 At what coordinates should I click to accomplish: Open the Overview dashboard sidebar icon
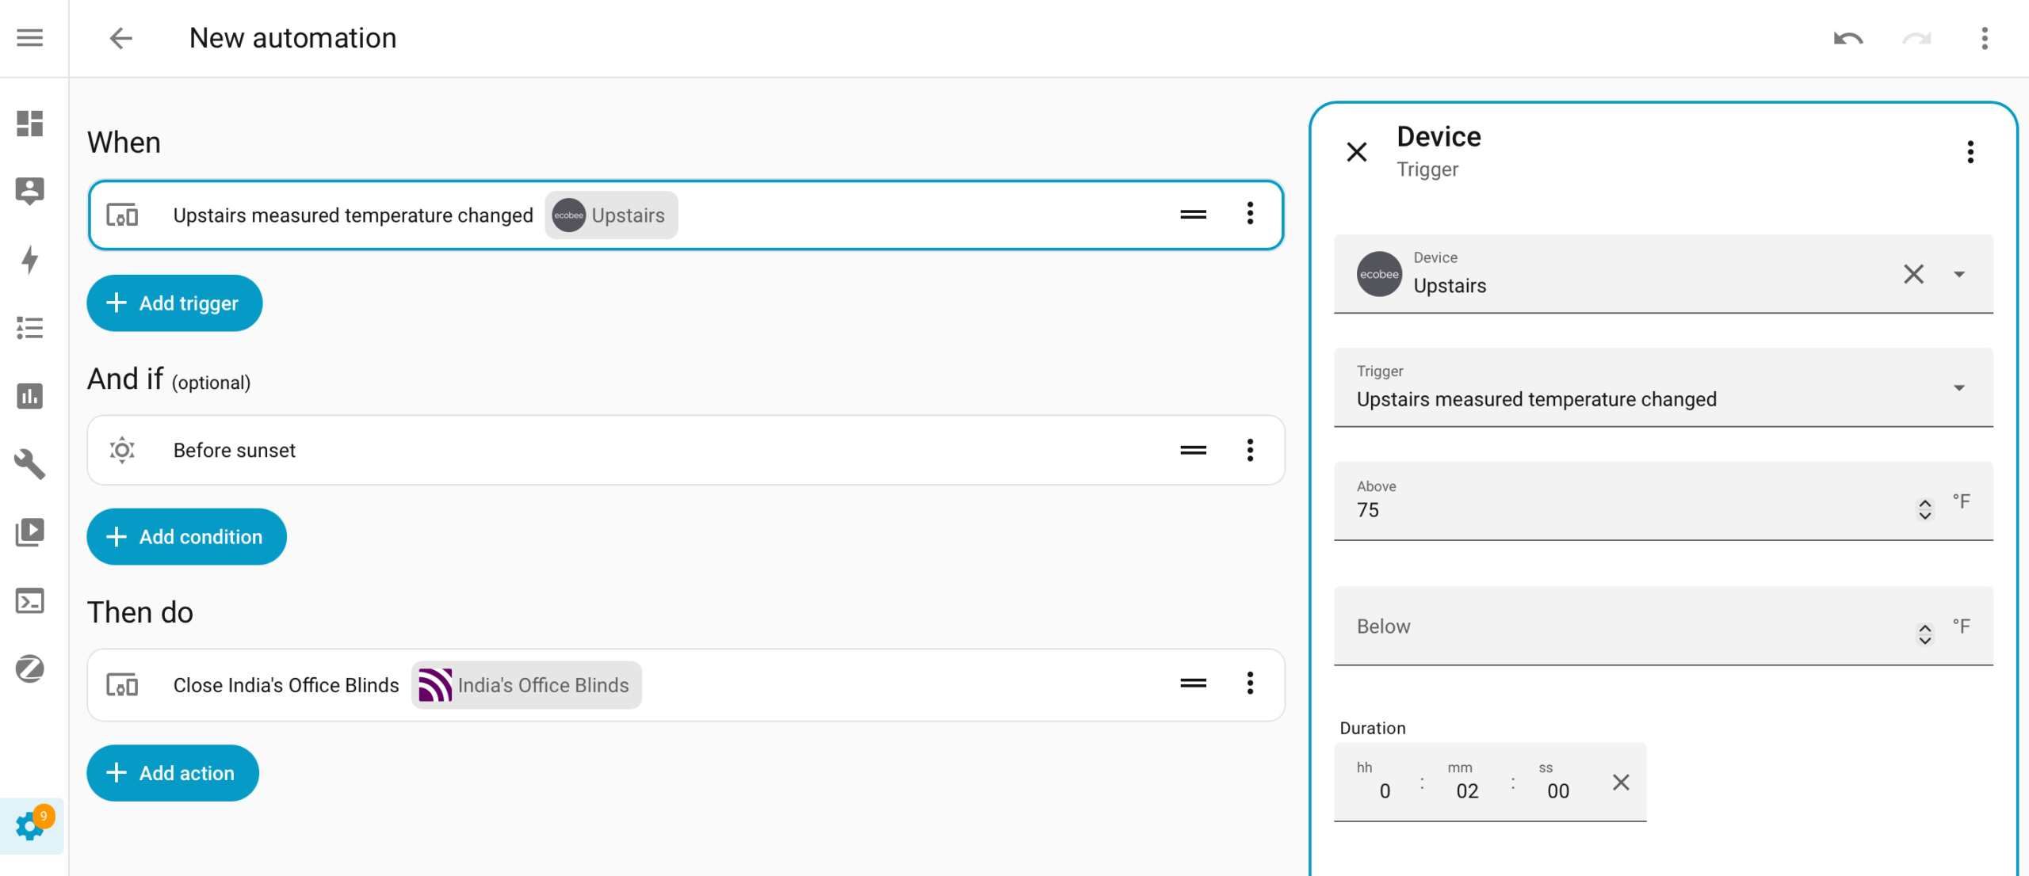(30, 124)
